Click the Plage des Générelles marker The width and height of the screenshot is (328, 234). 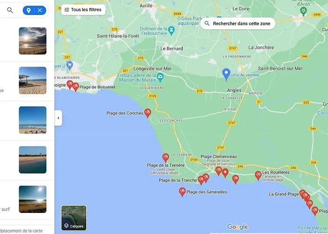(x=182, y=192)
